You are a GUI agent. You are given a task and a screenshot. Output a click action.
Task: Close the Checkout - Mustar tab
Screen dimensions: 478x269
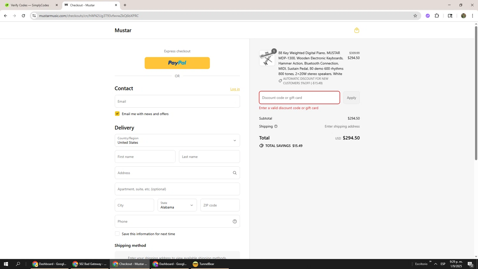pyautogui.click(x=116, y=5)
